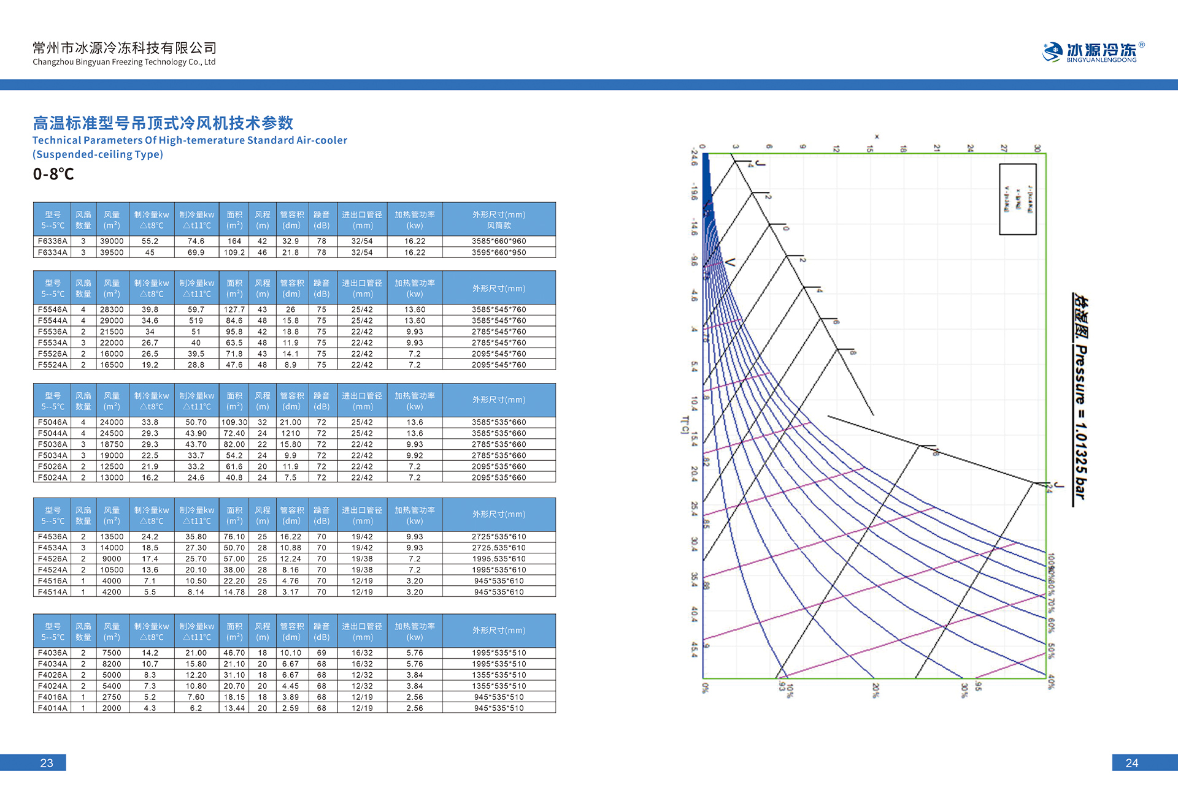Select model cell F5036A
Viewport: 1178px width, 804px height.
click(52, 445)
